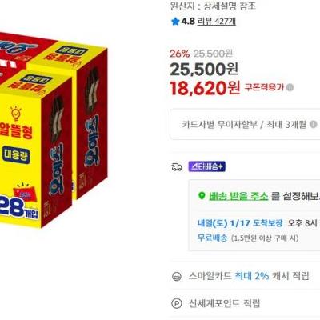Click the 무료배송 delivery text
Viewport: 320px width, 320px height.
tap(213, 238)
